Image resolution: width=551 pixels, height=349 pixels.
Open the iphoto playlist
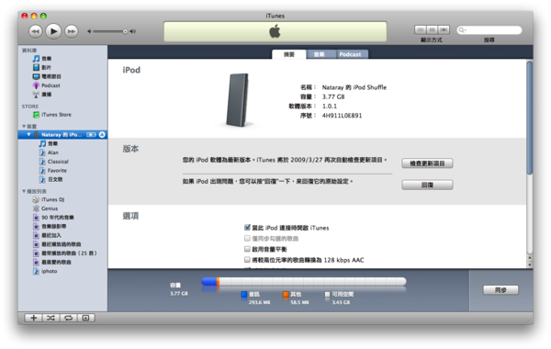tap(45, 271)
